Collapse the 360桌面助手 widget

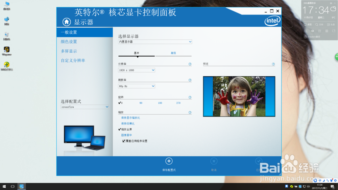click(x=335, y=3)
